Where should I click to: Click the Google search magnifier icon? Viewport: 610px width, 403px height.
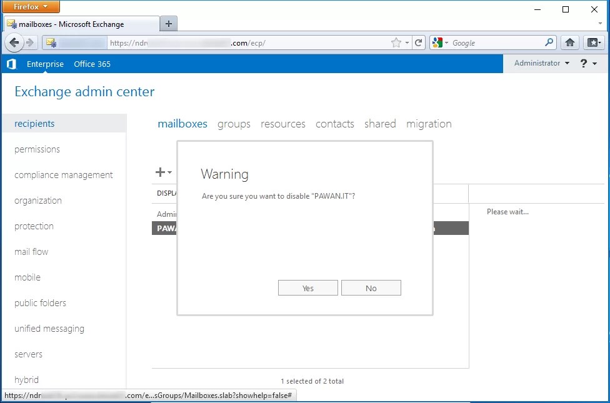click(548, 42)
